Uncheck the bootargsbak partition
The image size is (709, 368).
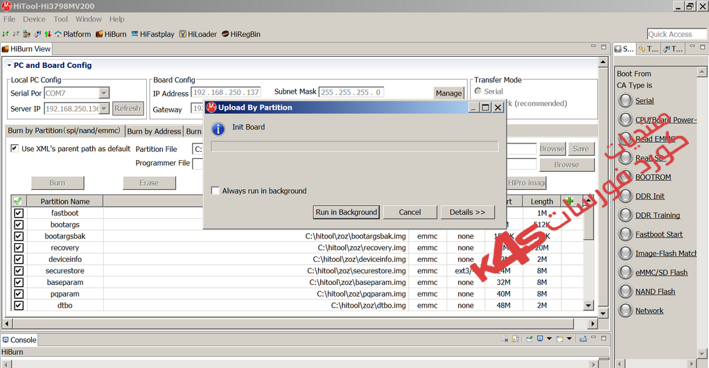19,236
